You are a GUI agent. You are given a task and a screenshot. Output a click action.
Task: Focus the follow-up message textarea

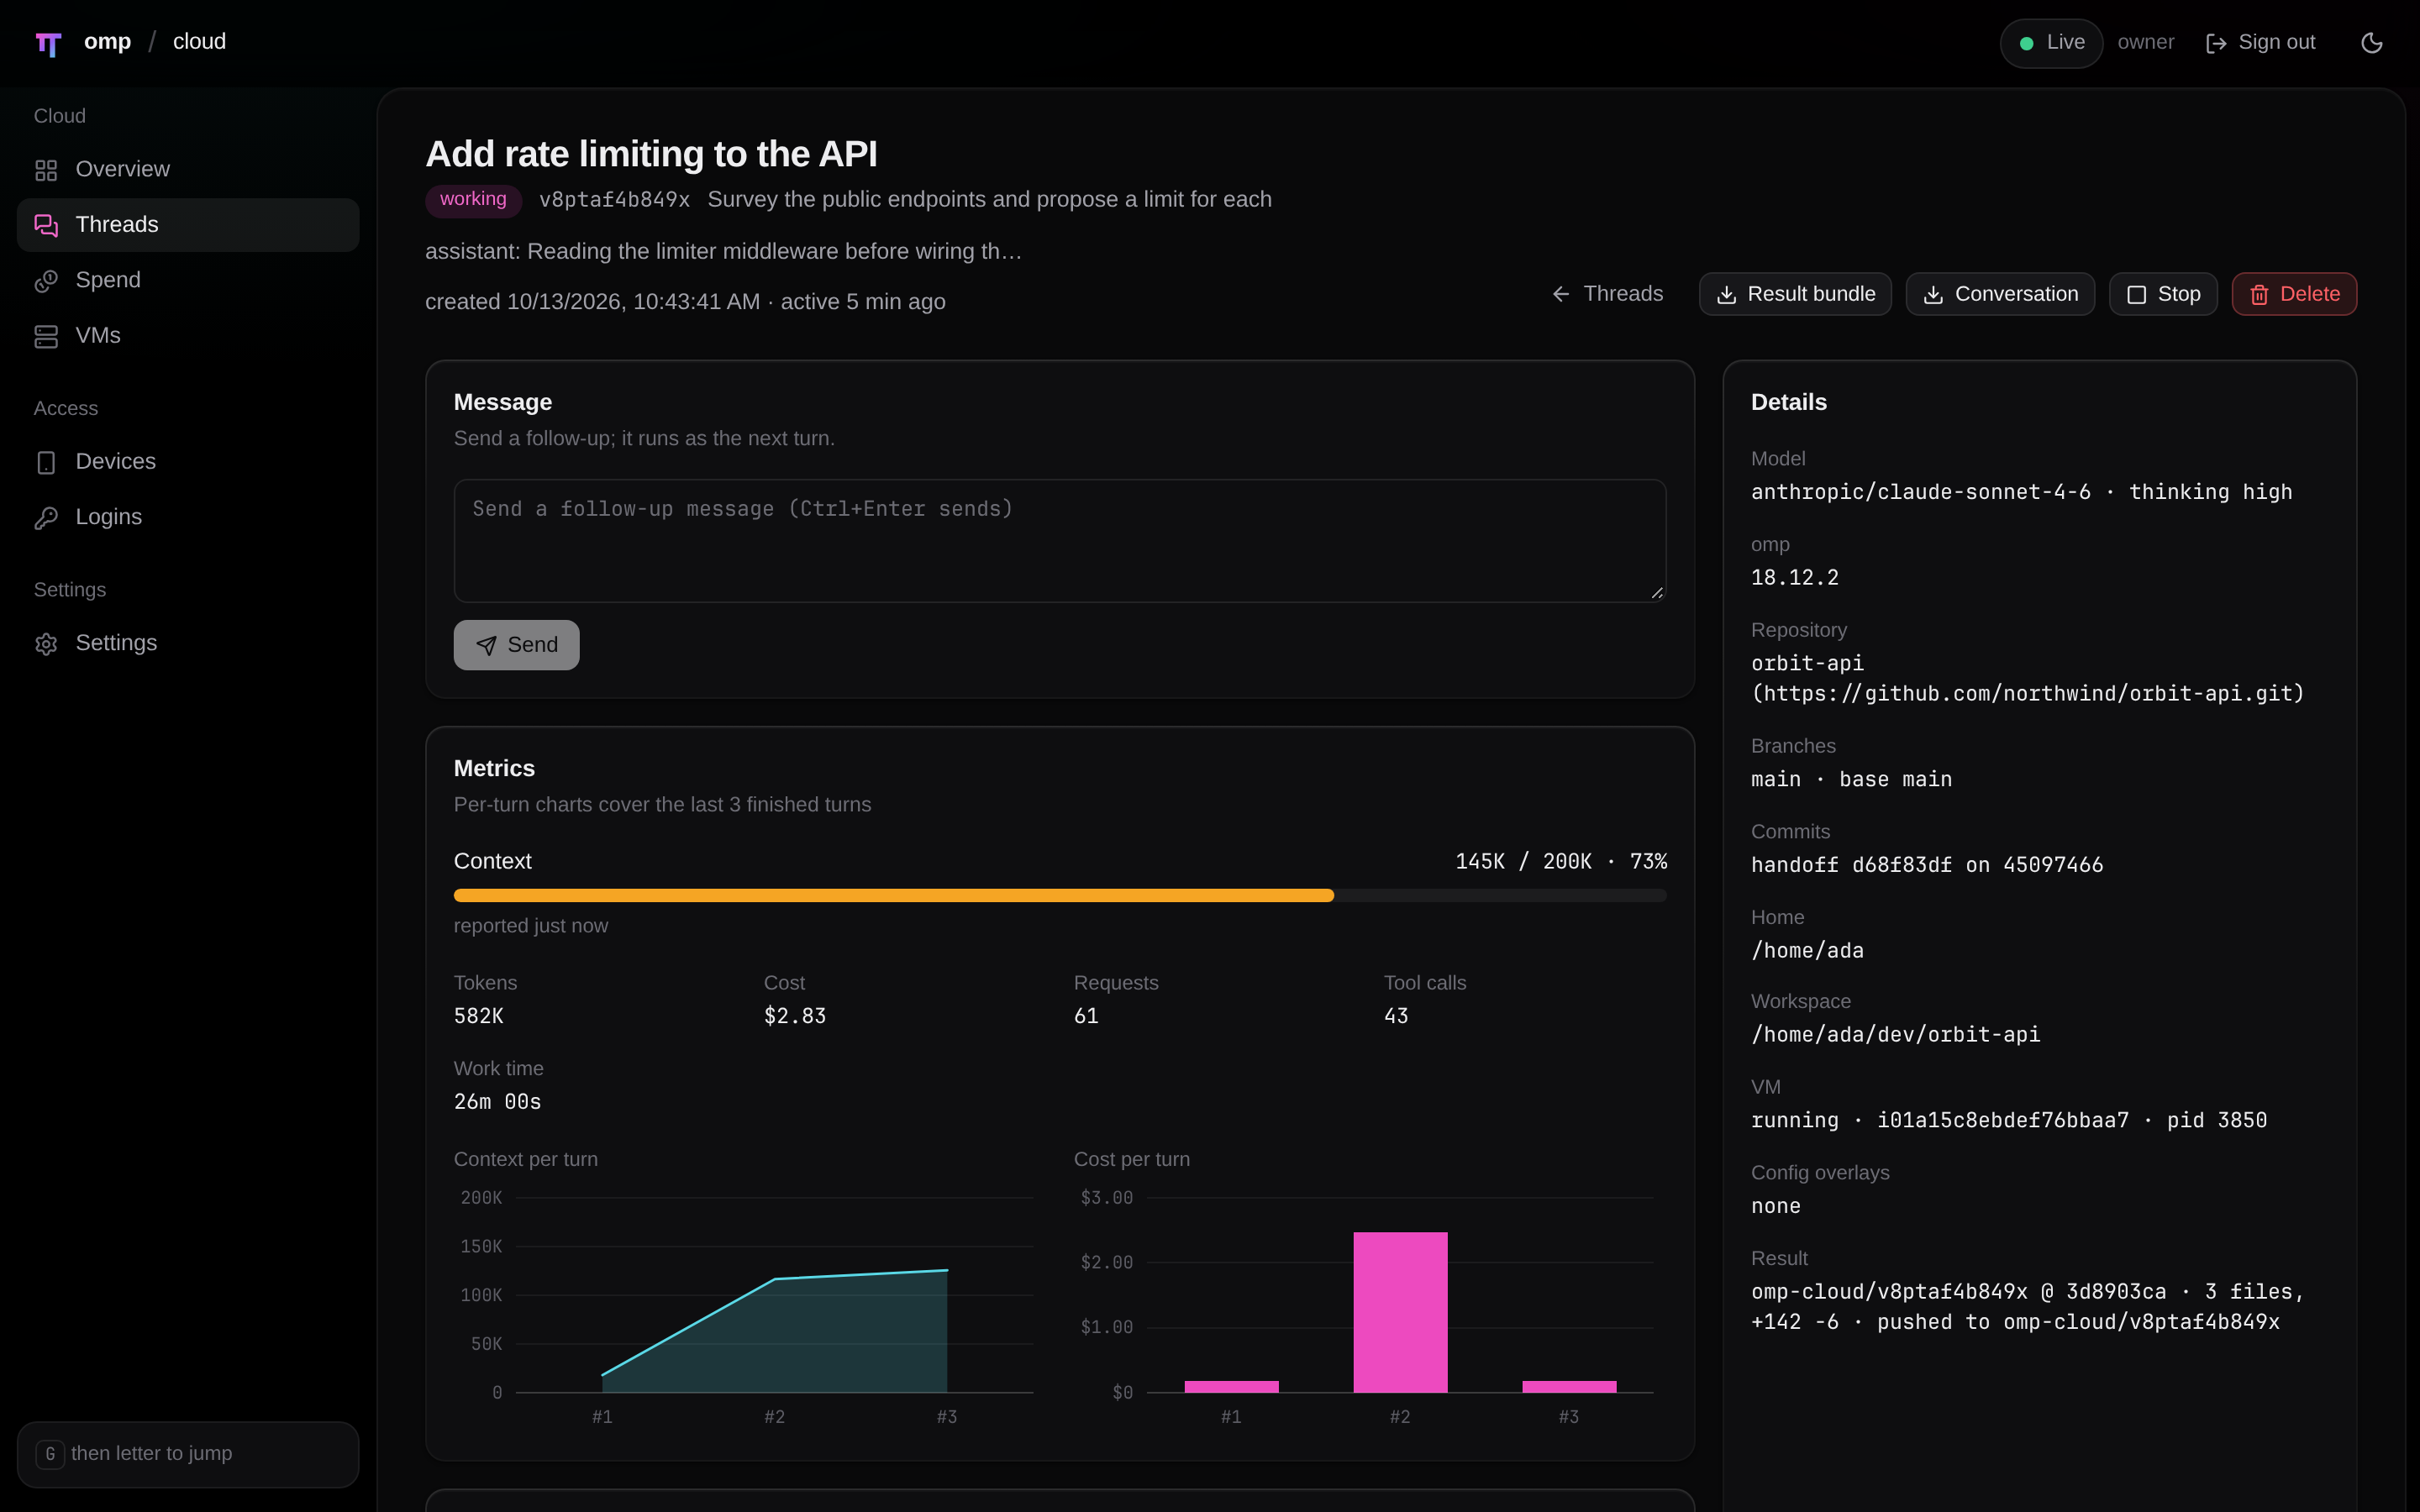[x=1060, y=541]
